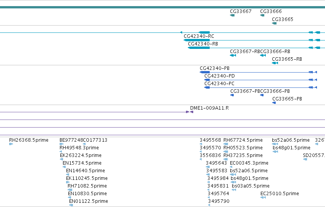Screen dimensions: 325x207
Task: Select EST label RH49548.3prime
Action: point(79,148)
